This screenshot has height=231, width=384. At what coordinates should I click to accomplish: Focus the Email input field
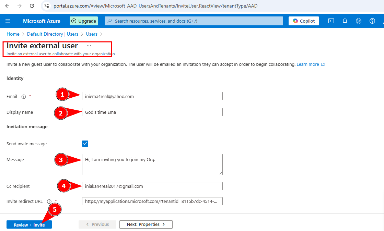[x=152, y=96]
